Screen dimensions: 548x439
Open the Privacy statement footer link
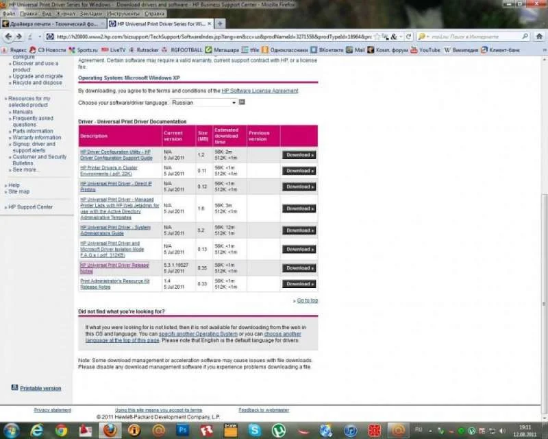click(x=53, y=410)
